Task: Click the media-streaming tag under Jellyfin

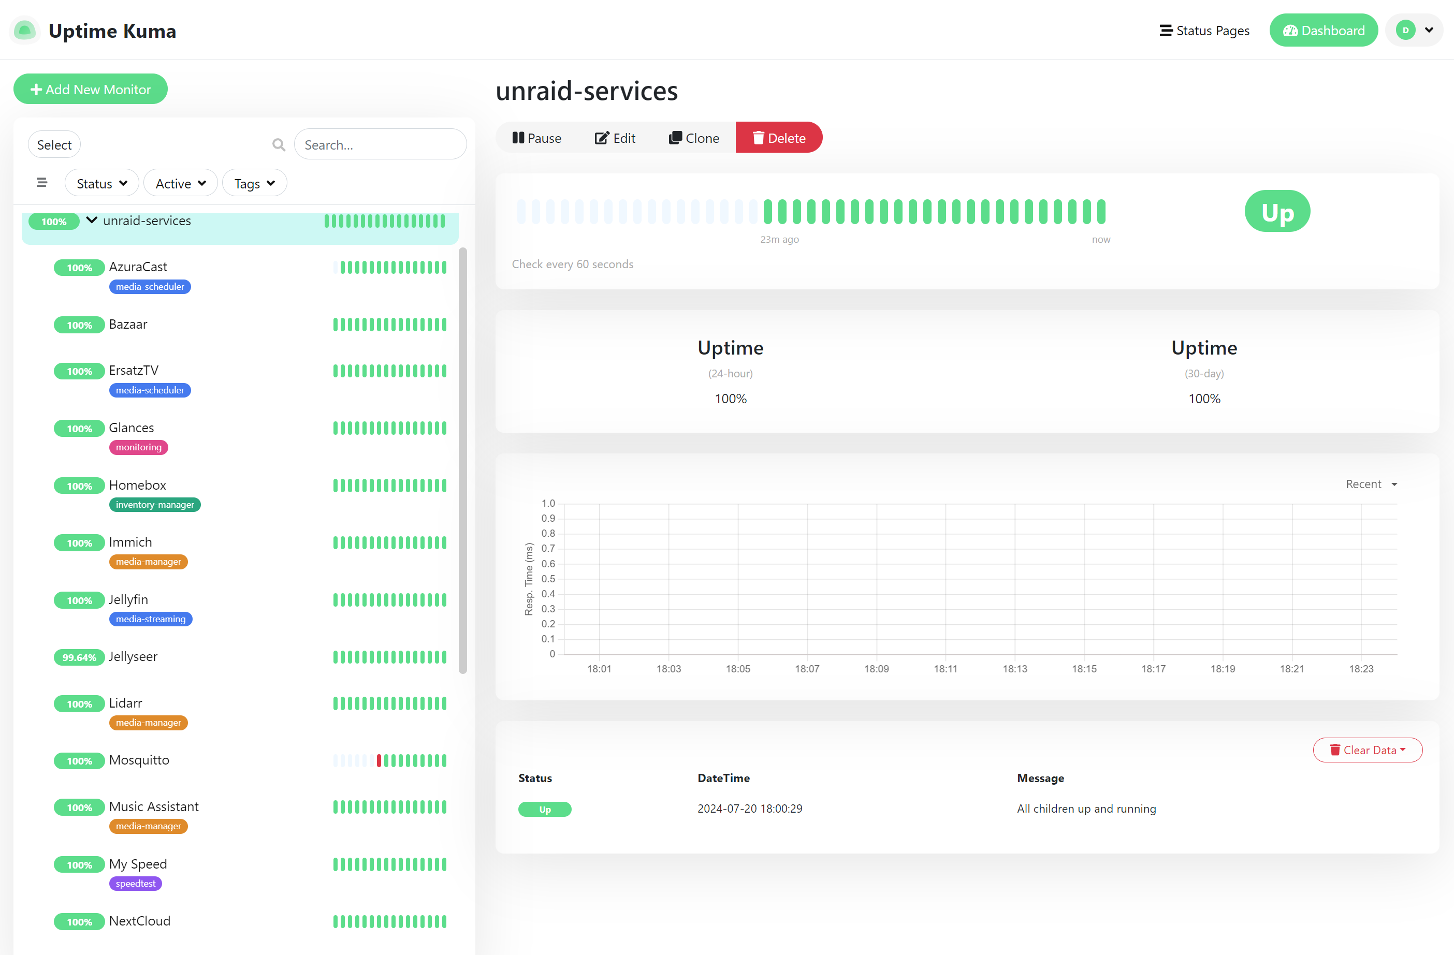Action: point(150,619)
